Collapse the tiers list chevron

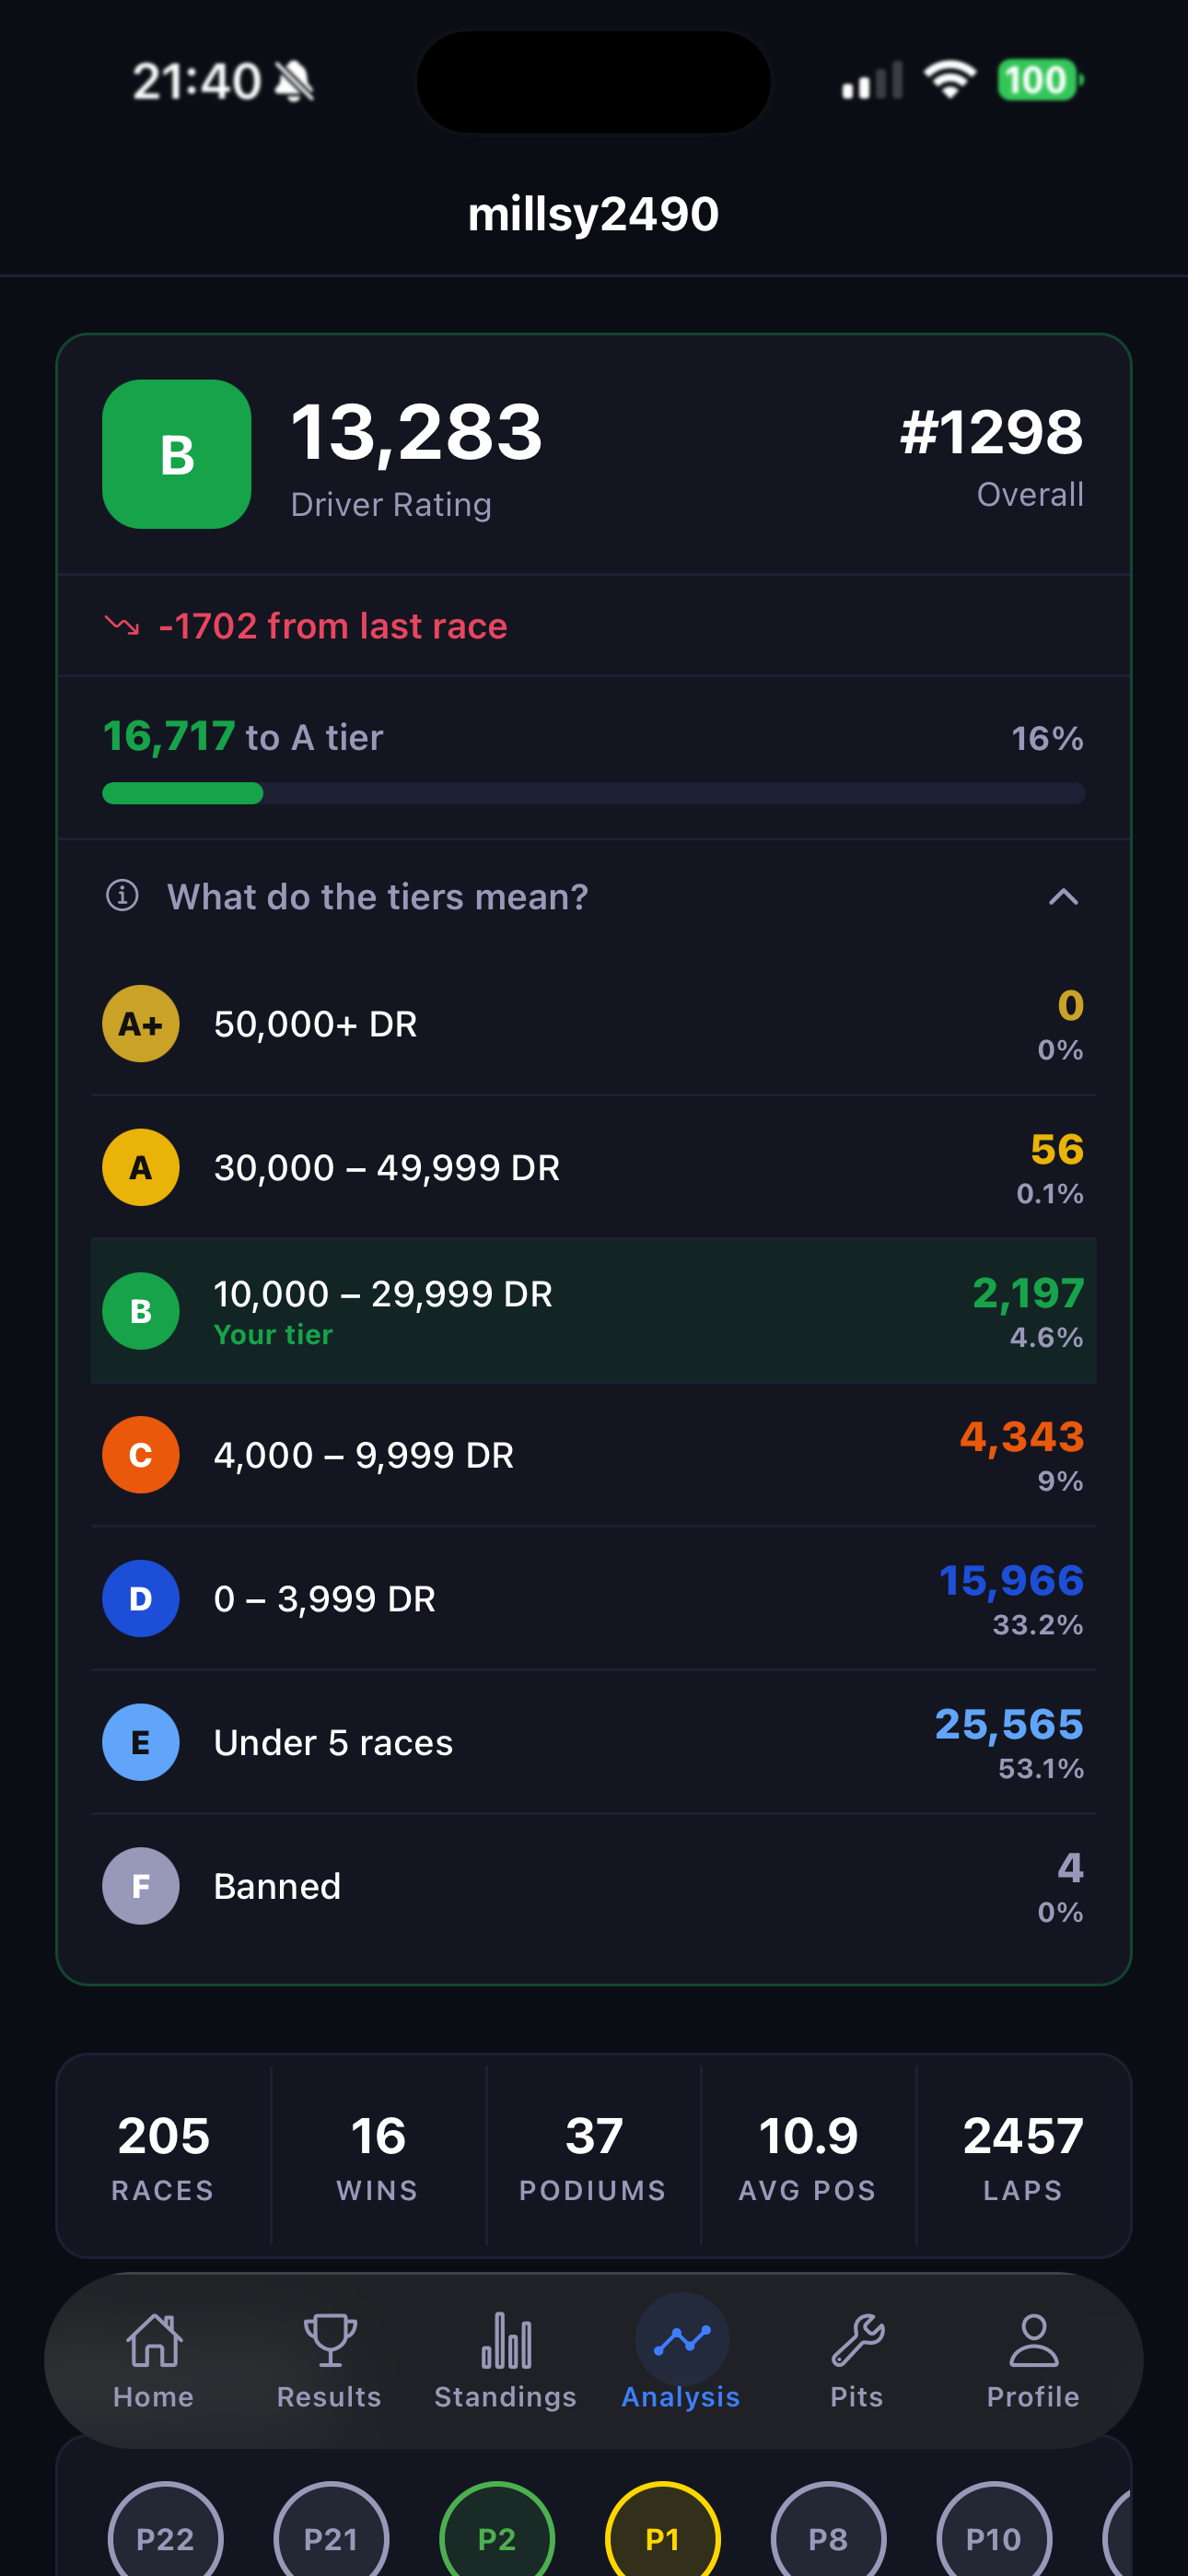pos(1063,897)
